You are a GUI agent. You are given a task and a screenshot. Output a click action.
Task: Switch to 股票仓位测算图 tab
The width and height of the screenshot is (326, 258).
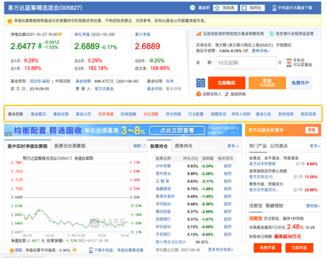[70, 146]
